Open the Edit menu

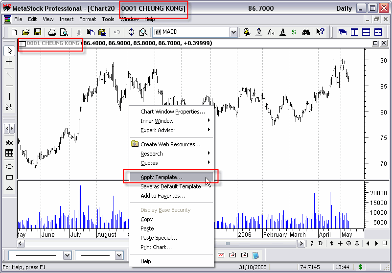click(x=32, y=19)
